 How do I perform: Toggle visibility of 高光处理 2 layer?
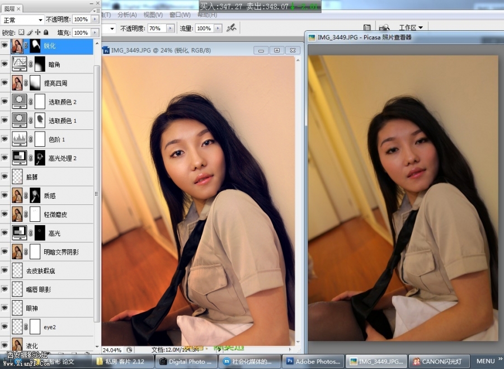(x=5, y=158)
